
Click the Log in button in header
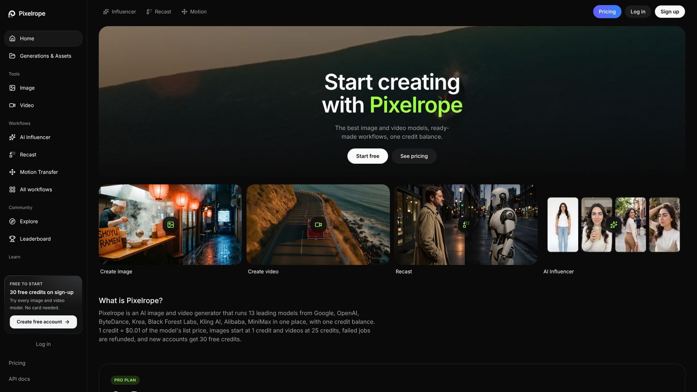coord(638,12)
